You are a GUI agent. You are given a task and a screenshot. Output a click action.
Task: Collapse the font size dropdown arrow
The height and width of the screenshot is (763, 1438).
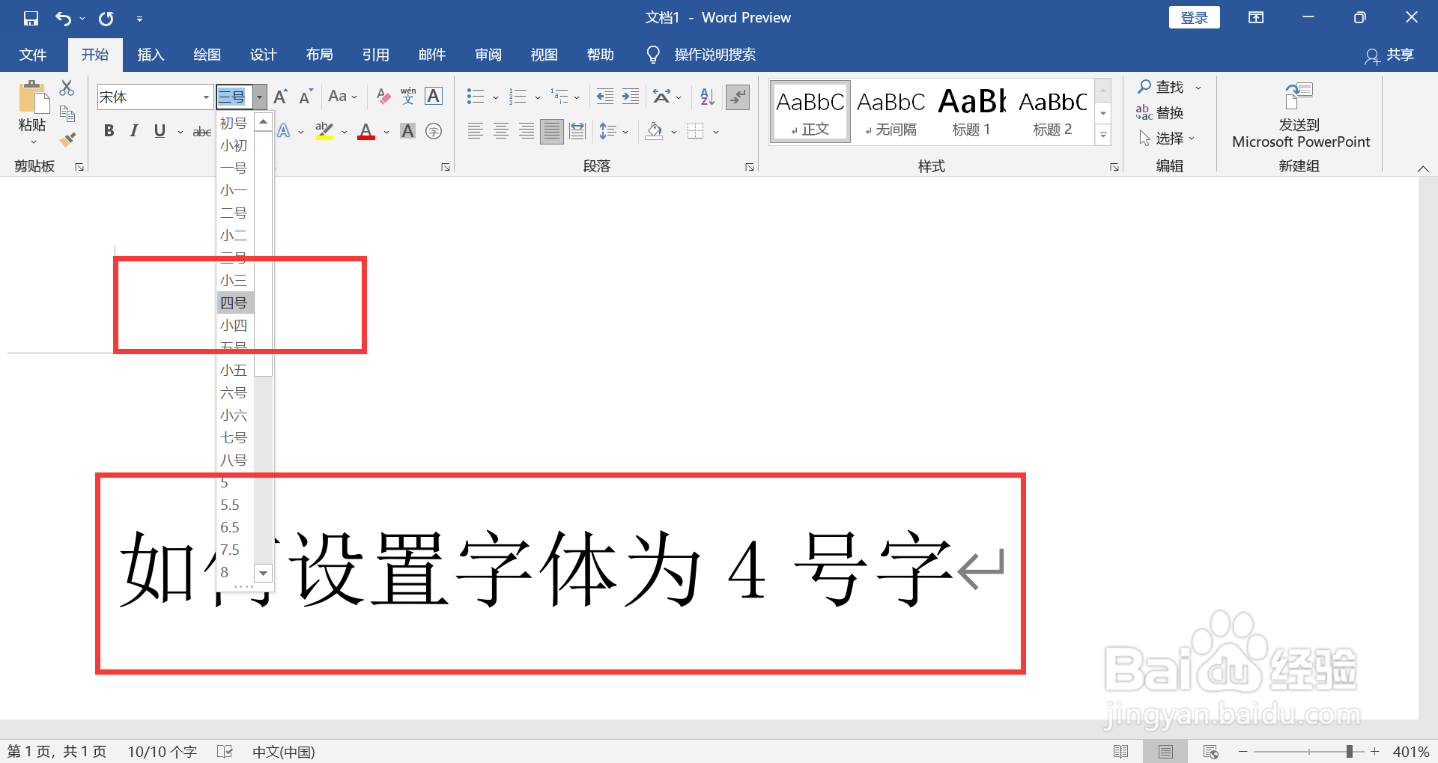coord(259,97)
